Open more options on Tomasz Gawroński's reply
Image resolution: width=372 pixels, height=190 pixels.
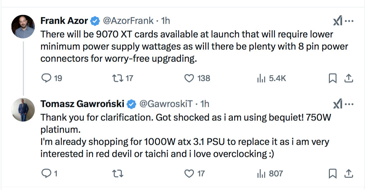point(350,104)
